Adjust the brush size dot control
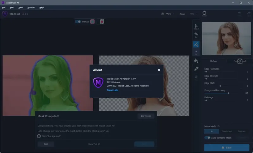The image size is (253, 153). click(x=196, y=52)
